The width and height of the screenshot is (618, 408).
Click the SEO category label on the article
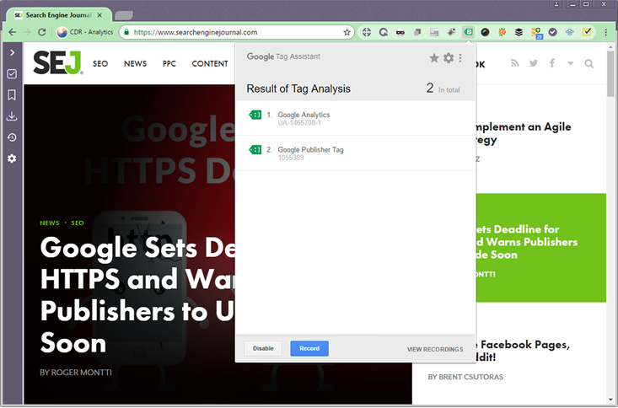pos(78,223)
